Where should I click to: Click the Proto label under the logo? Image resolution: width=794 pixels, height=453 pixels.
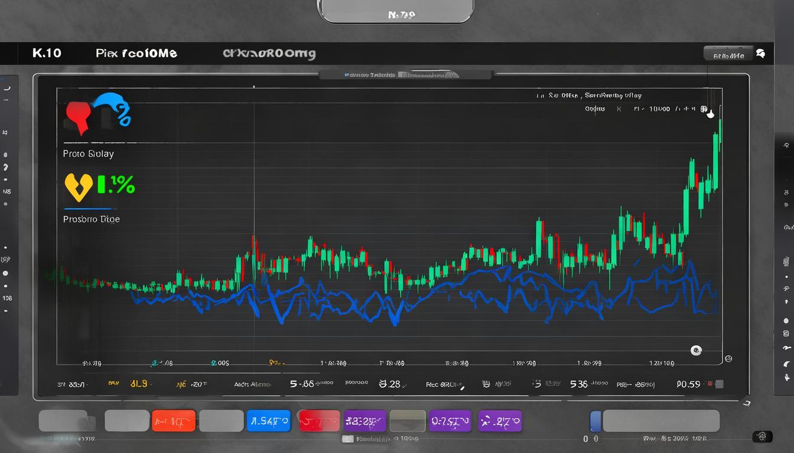[88, 154]
